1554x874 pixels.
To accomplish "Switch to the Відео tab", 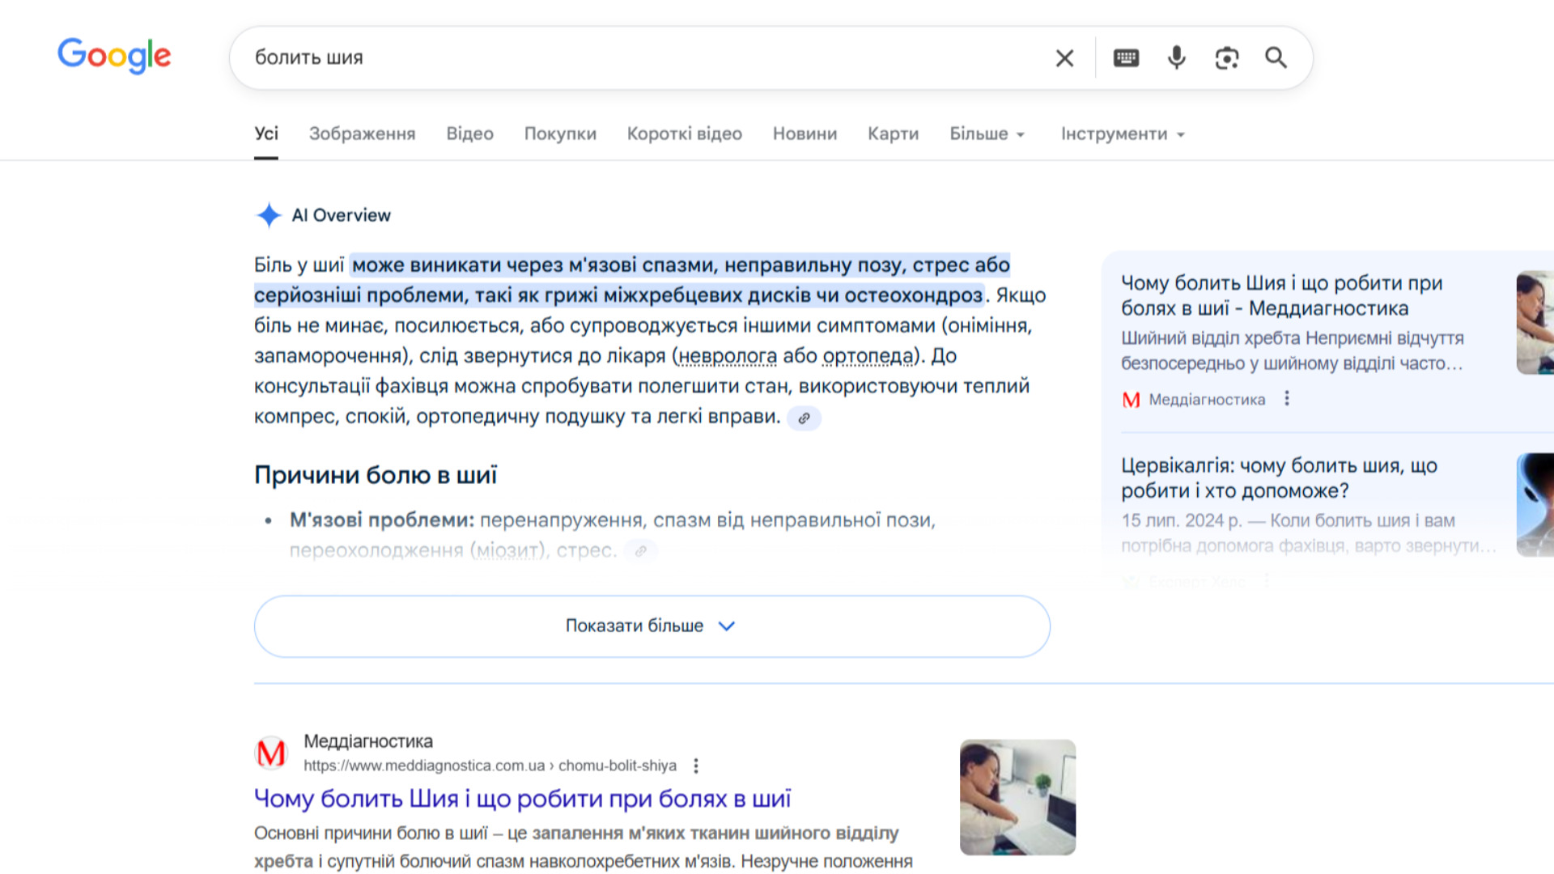I will [x=469, y=134].
